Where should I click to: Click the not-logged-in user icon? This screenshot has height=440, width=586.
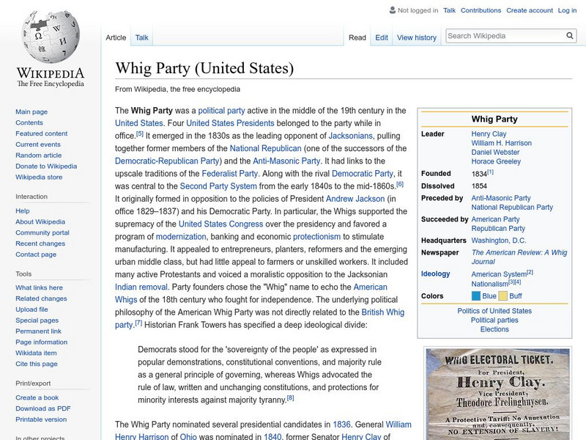pos(393,10)
